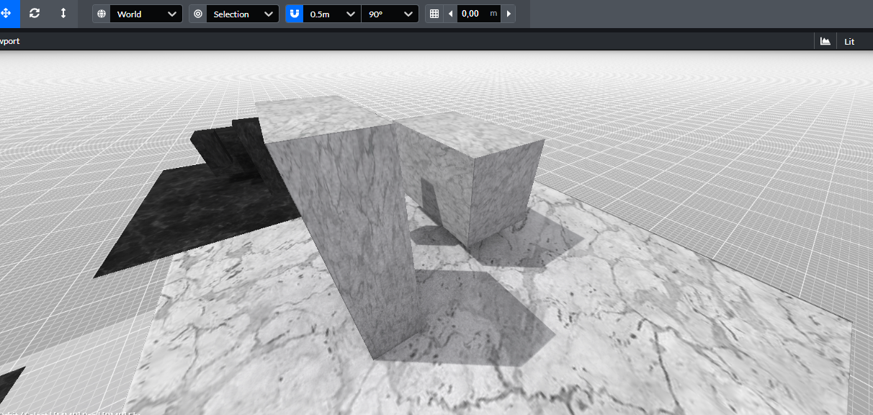
Task: Click the pivot target icon
Action: pyautogui.click(x=198, y=14)
